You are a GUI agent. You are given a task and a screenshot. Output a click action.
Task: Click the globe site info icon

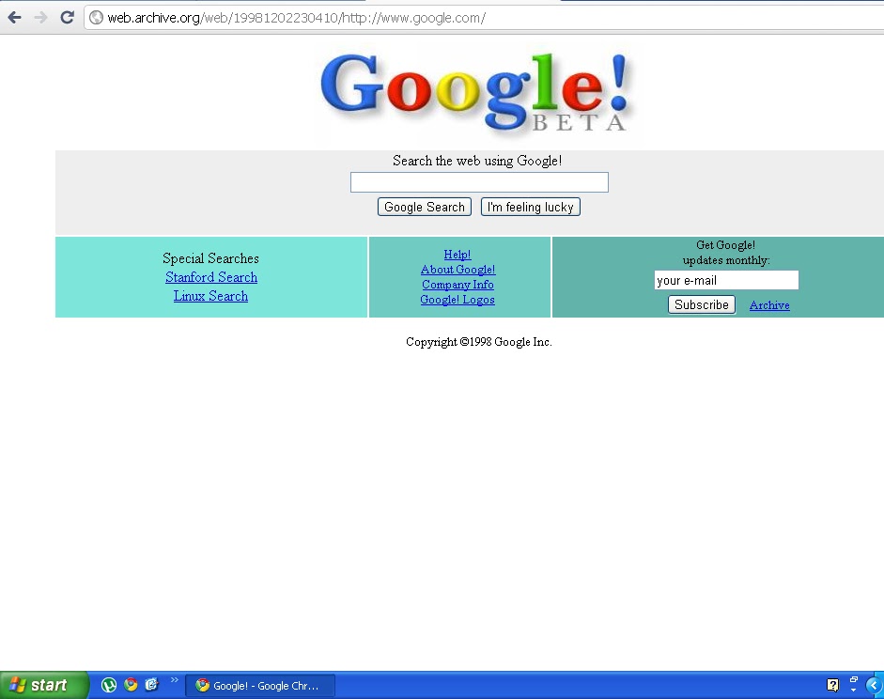click(x=97, y=18)
